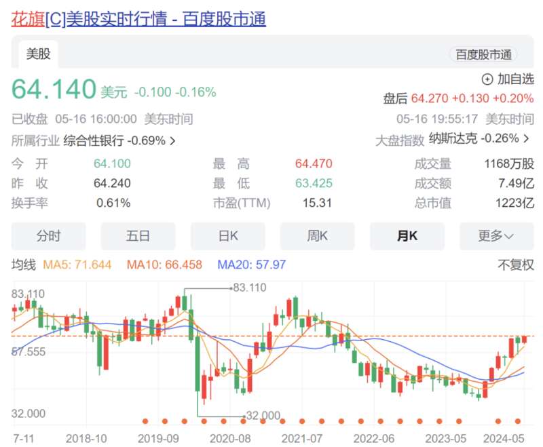Click the 成交额 value 7.49亿
Image resolution: width=543 pixels, height=447 pixels.
(x=517, y=183)
